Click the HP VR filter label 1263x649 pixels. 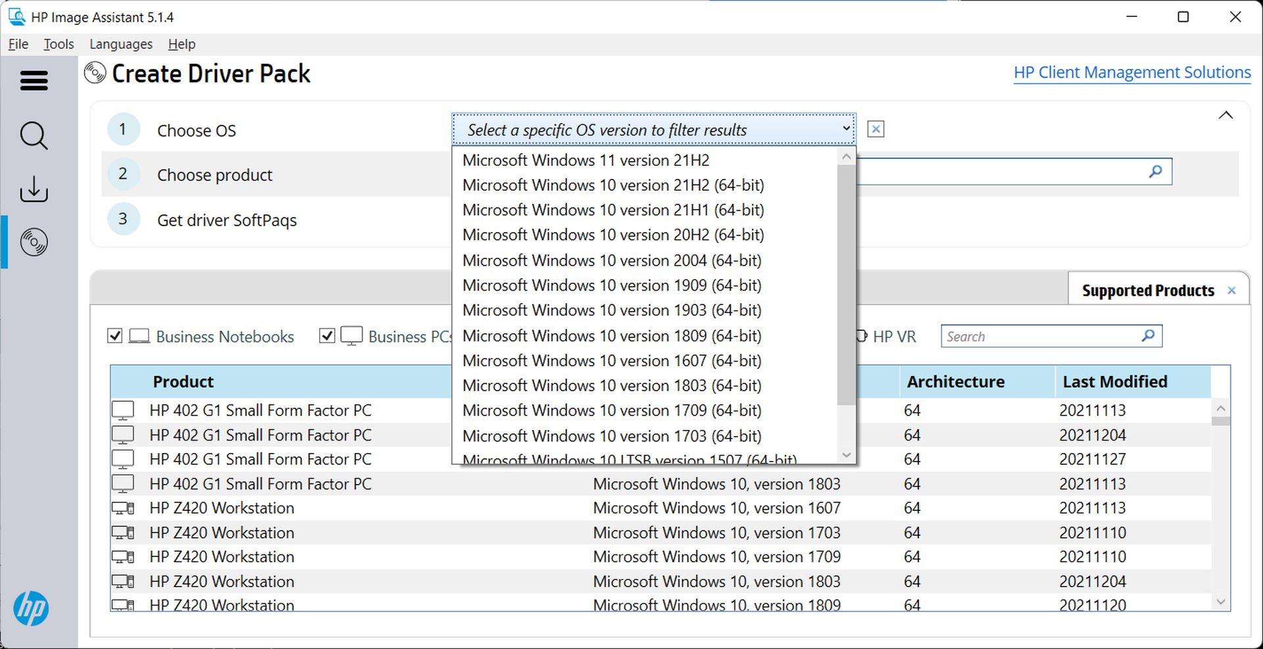point(894,337)
